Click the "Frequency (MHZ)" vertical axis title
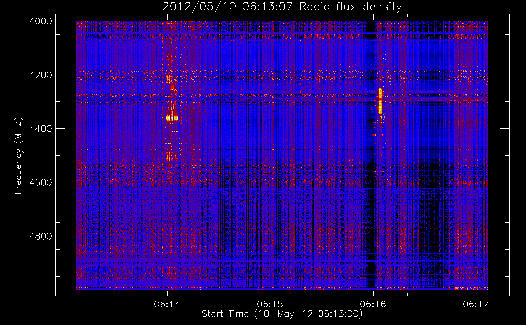Viewport: 526px width, 325px height. point(19,156)
